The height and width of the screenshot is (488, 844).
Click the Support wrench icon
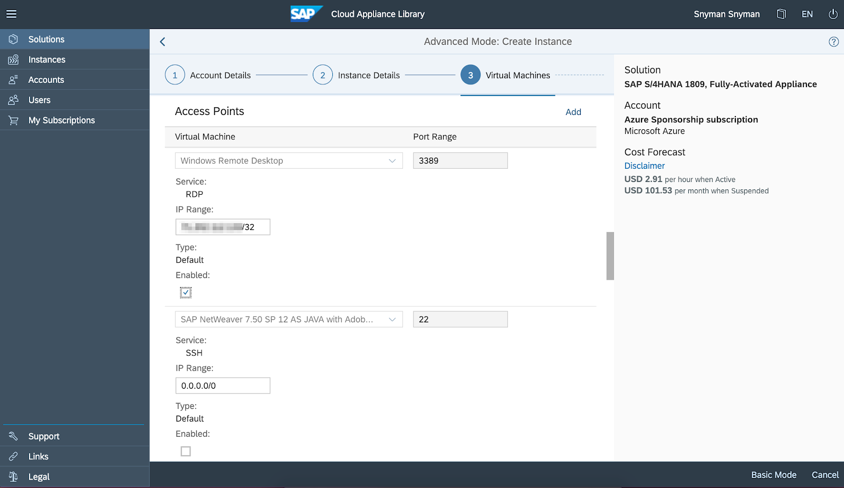tap(13, 436)
